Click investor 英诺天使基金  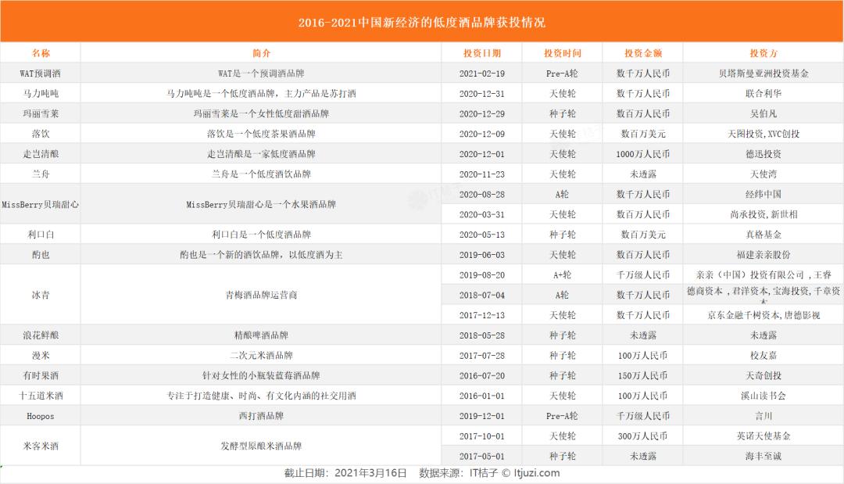(x=764, y=436)
